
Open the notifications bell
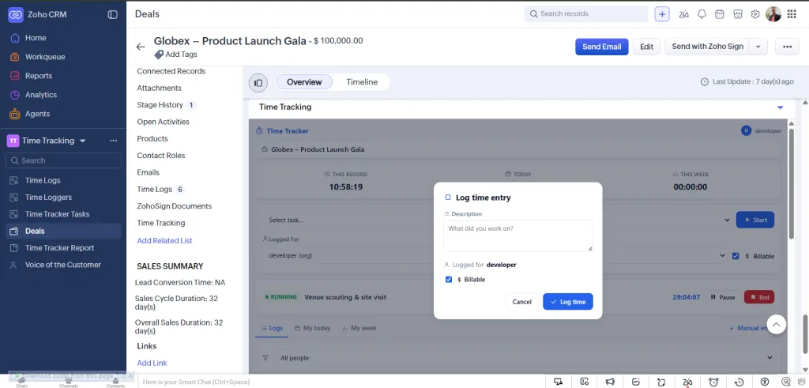click(702, 14)
